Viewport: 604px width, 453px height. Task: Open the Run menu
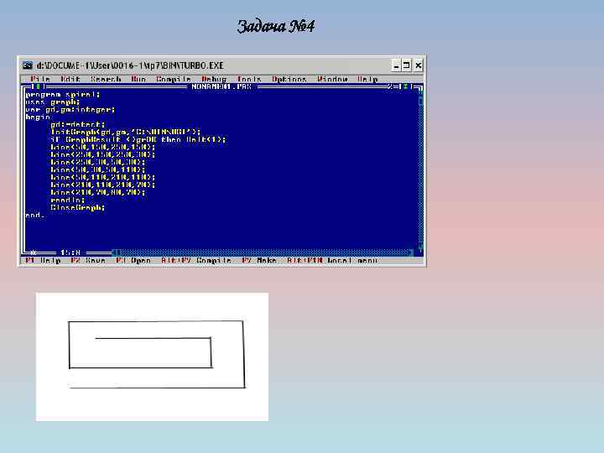click(x=138, y=79)
